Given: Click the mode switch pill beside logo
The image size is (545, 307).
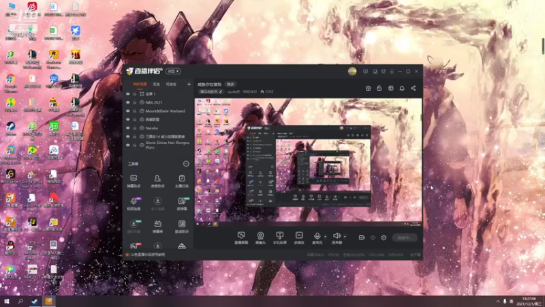Looking at the screenshot, I should point(173,72).
